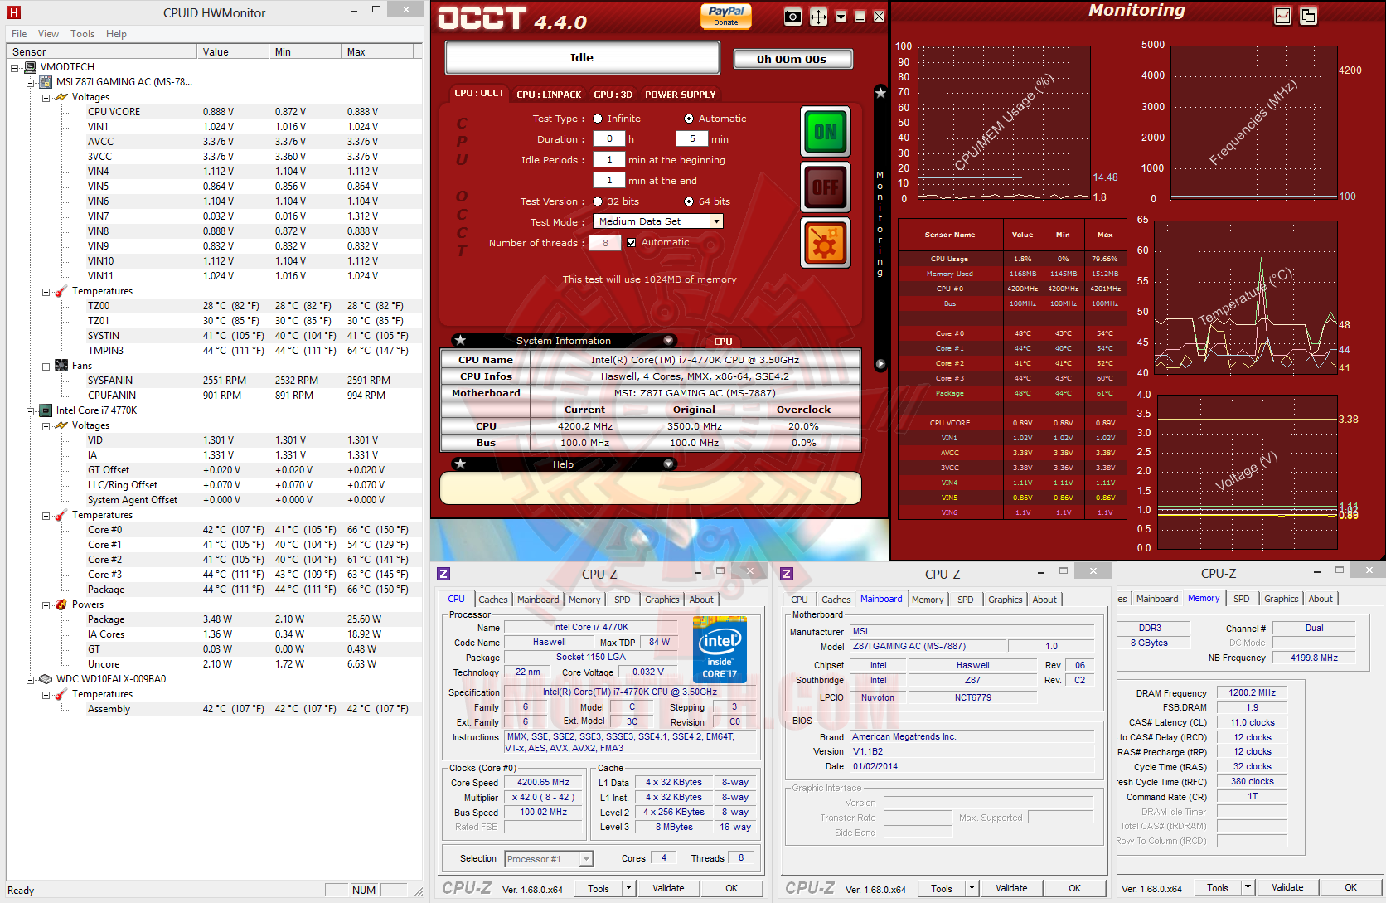Open the OCCT title bar dropdown arrow

(841, 17)
